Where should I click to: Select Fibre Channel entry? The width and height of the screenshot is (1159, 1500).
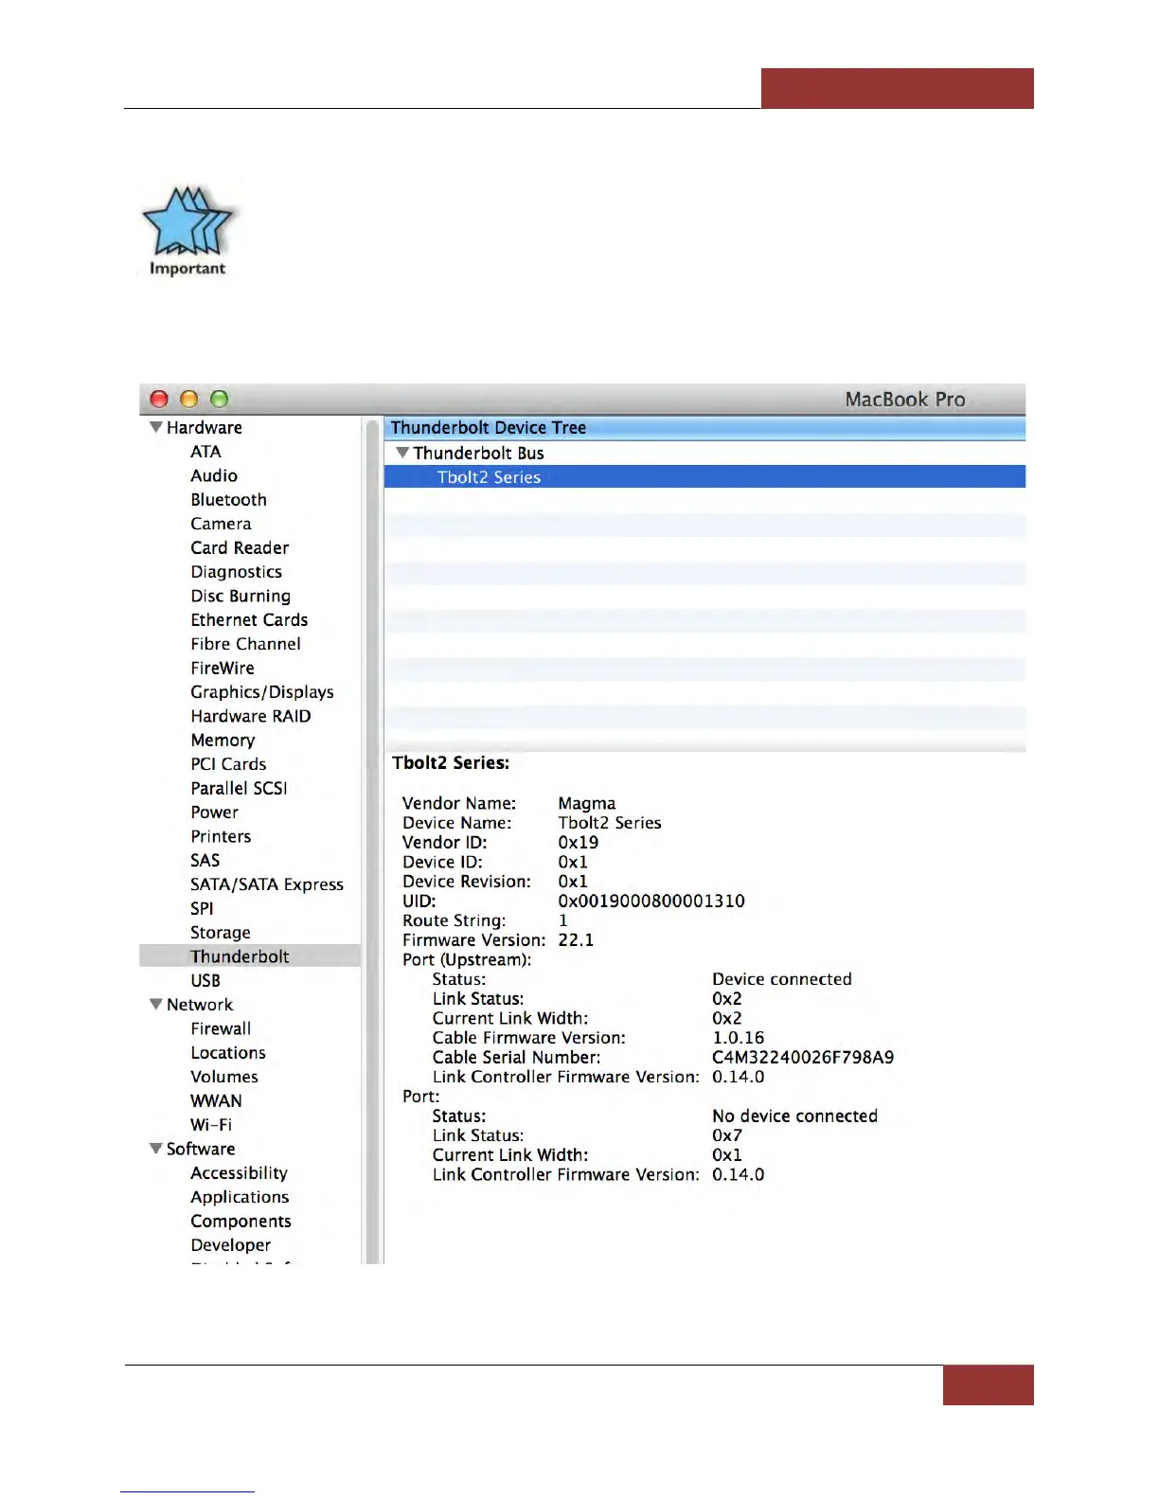tap(245, 644)
